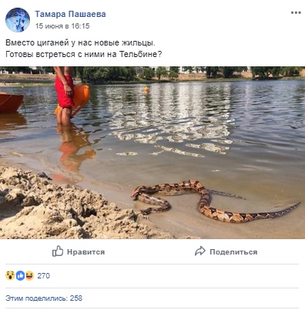Click the Поделиться button label
The width and height of the screenshot is (305, 310).
coord(233,252)
